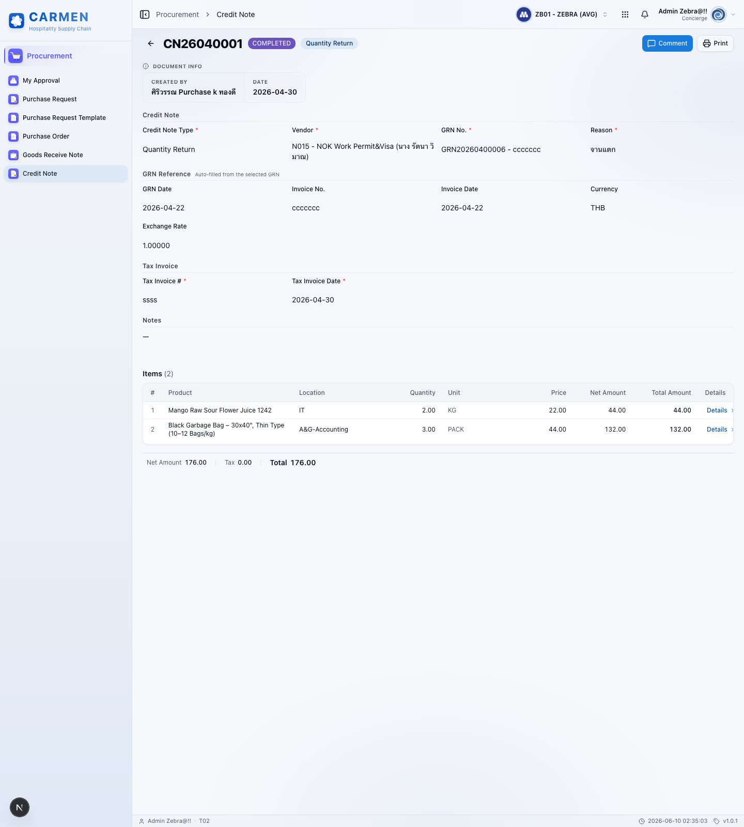
Task: Click GRN No. value GRN20260400006 - ccccccc
Action: tap(491, 149)
